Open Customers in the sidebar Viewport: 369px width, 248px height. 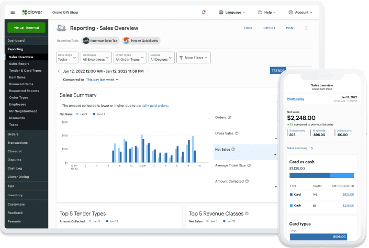(x=26, y=204)
